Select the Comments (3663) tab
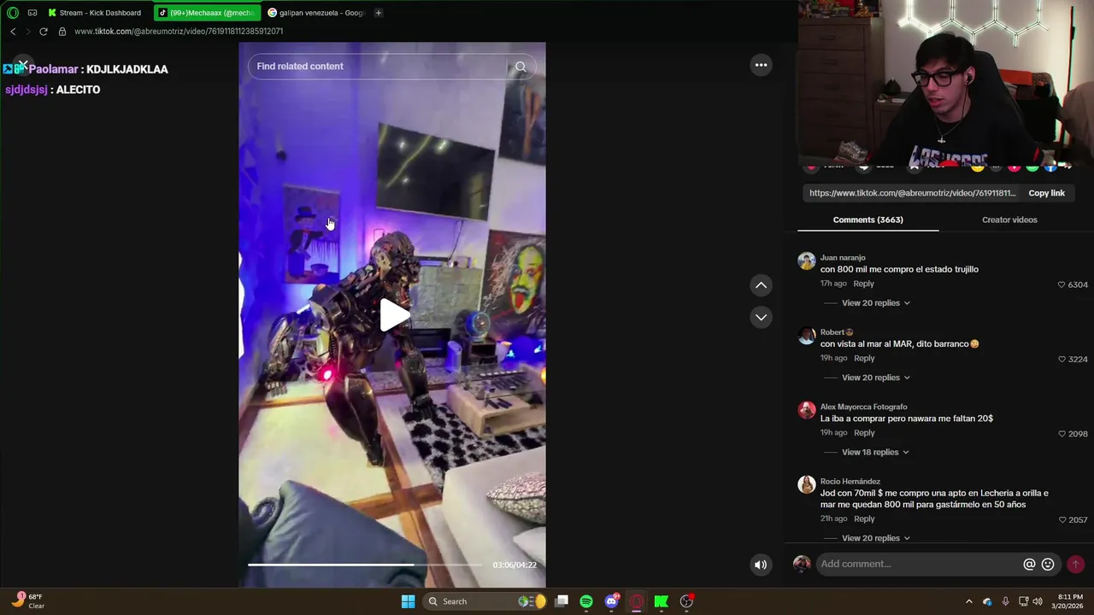Image resolution: width=1094 pixels, height=615 pixels. 868,220
